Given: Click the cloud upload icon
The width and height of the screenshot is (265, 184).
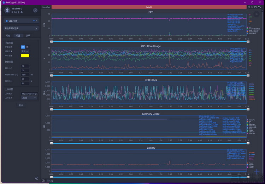Looking at the screenshot, I should tap(259, 7).
